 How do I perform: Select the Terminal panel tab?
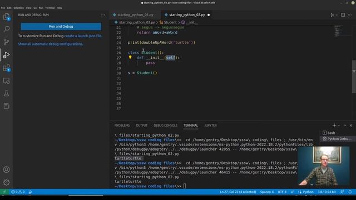[191, 126]
